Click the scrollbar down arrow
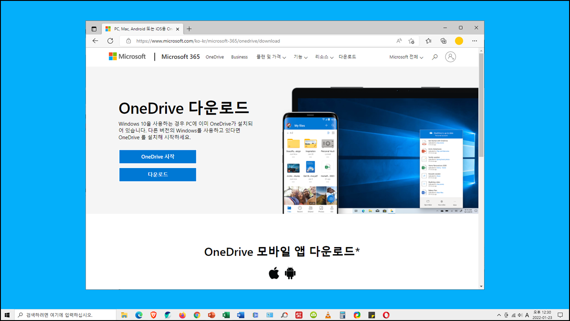 coord(481,286)
